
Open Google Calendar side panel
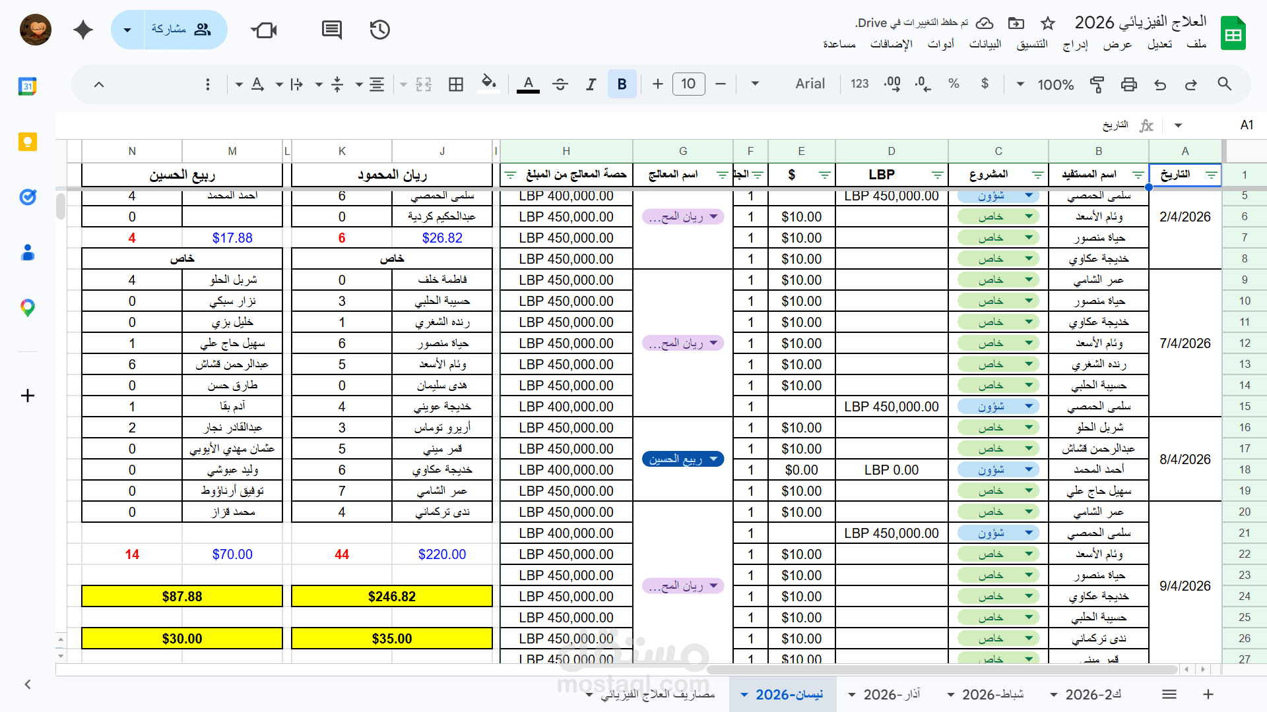click(x=28, y=86)
